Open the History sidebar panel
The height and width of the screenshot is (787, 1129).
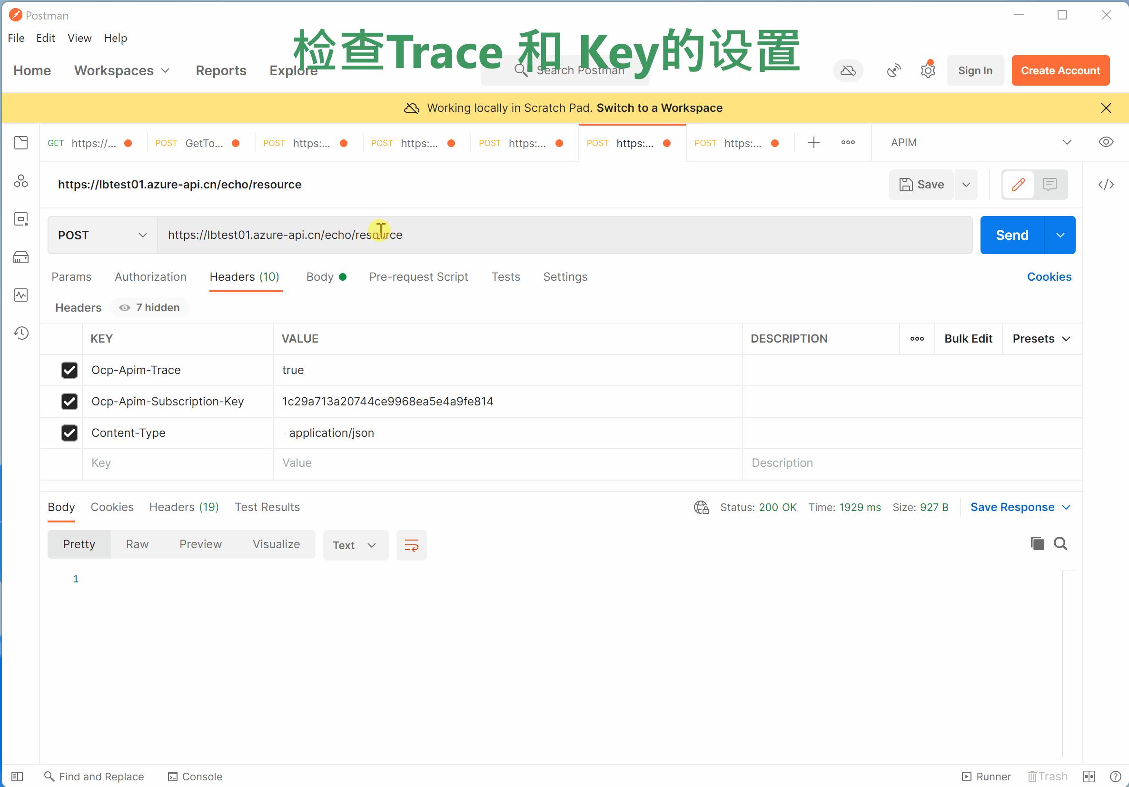(20, 333)
